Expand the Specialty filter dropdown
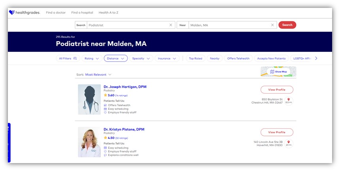 141,58
